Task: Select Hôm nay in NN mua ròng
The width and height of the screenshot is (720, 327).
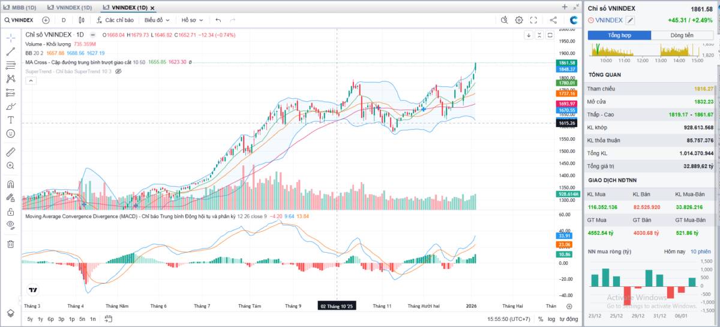Action: coord(674,252)
